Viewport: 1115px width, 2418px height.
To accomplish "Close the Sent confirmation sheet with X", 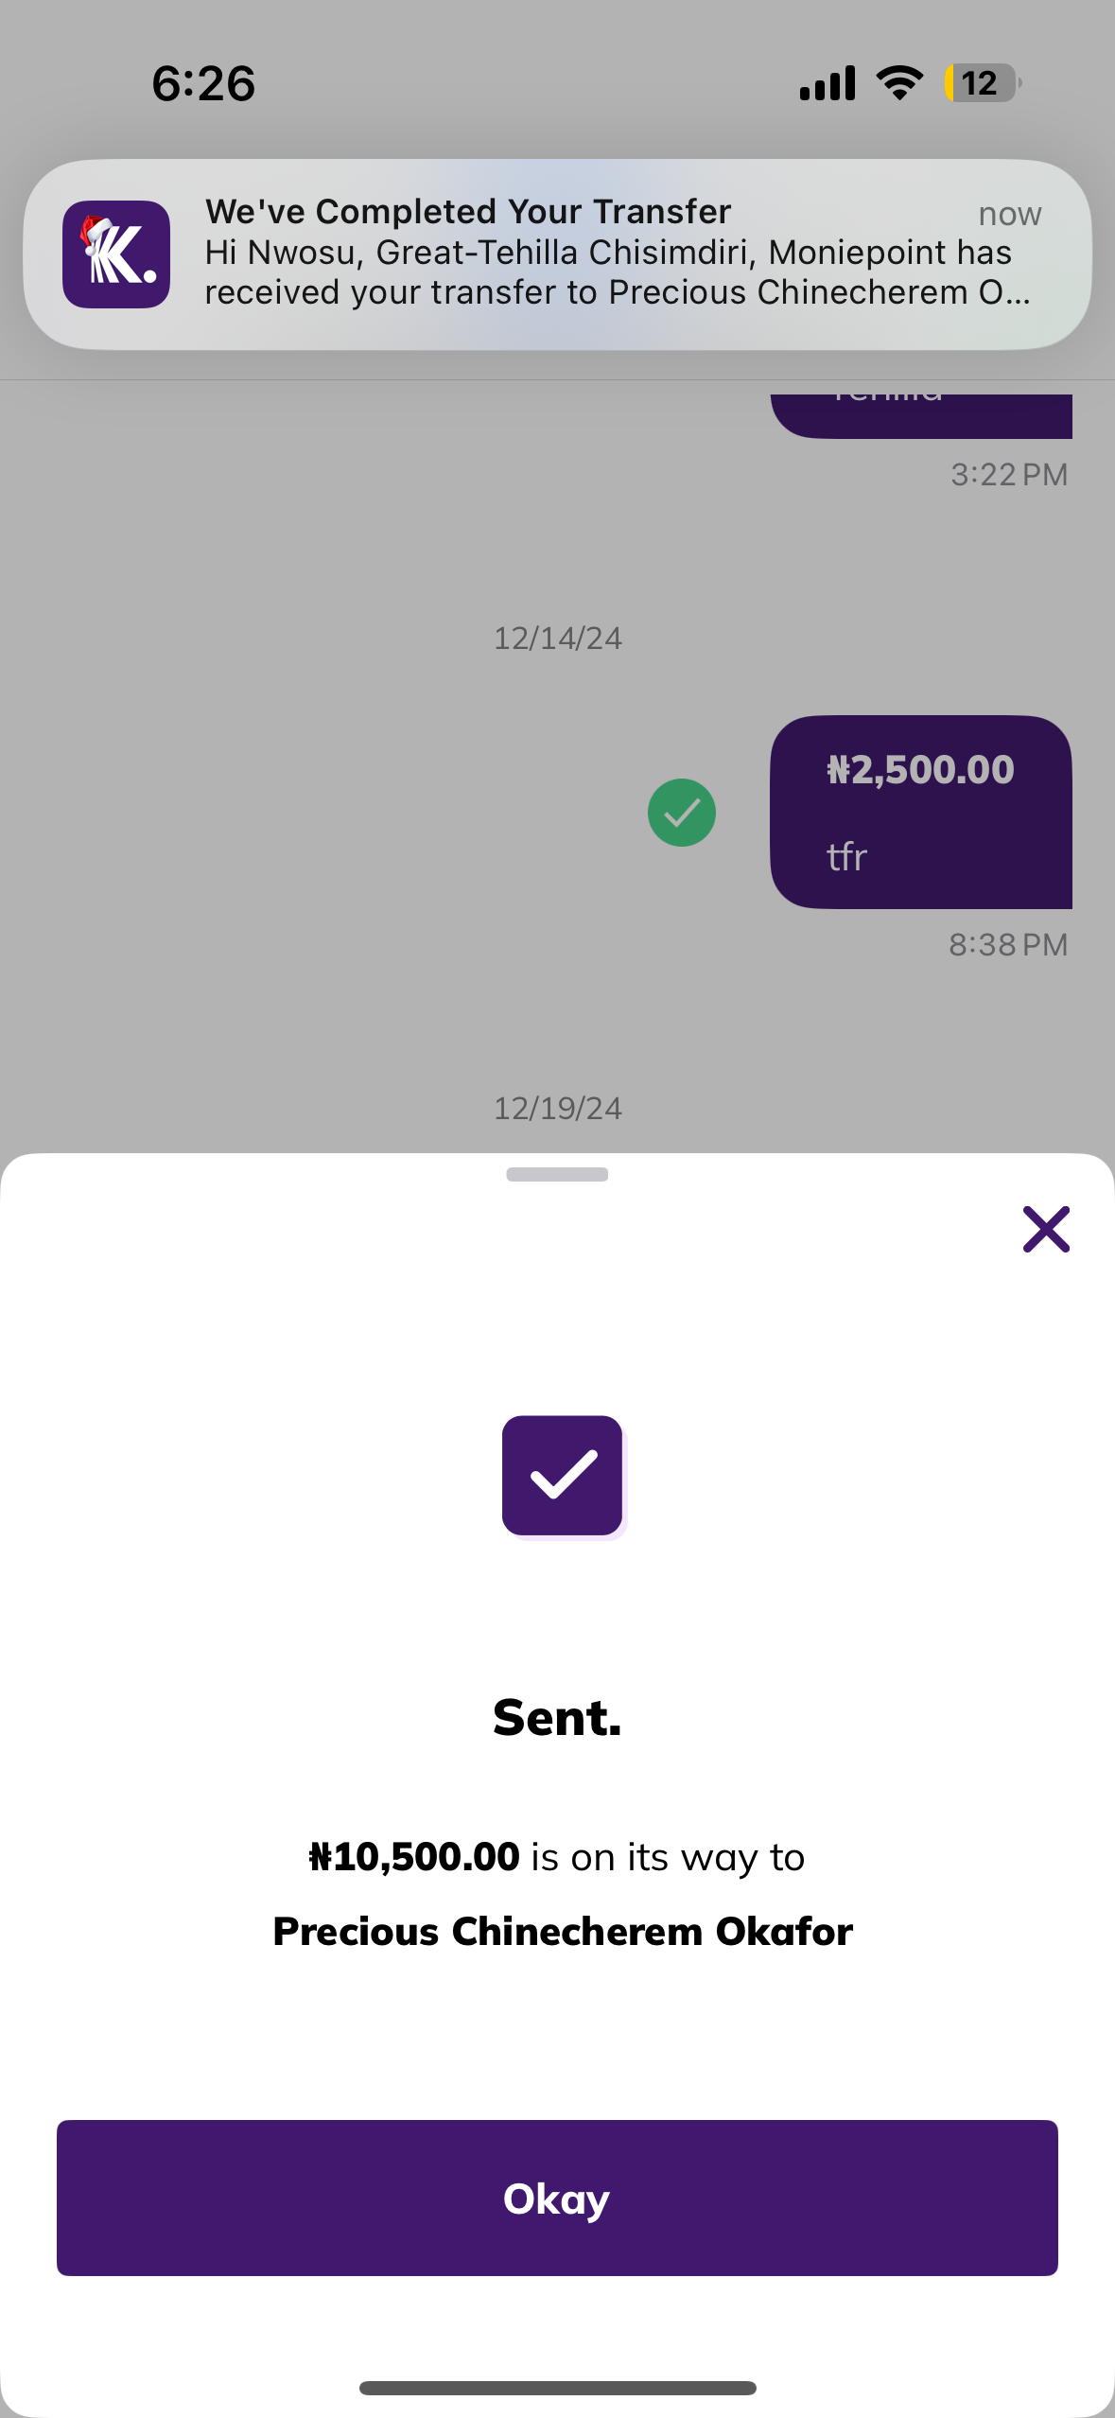I will (x=1046, y=1229).
